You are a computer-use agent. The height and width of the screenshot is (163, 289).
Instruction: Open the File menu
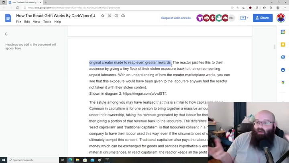click(18, 22)
